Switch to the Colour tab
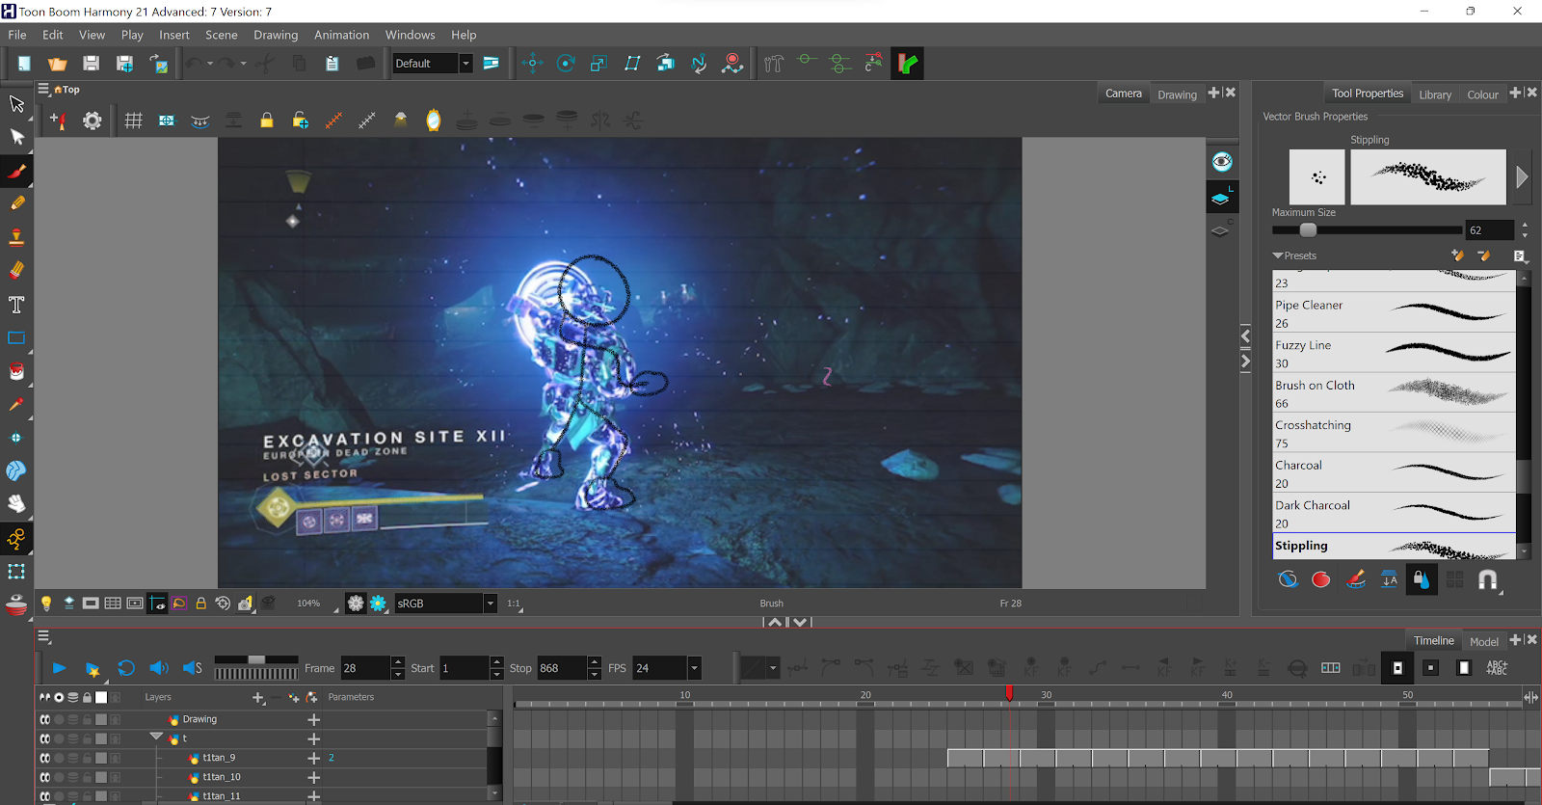Image resolution: width=1542 pixels, height=805 pixels. (x=1482, y=94)
